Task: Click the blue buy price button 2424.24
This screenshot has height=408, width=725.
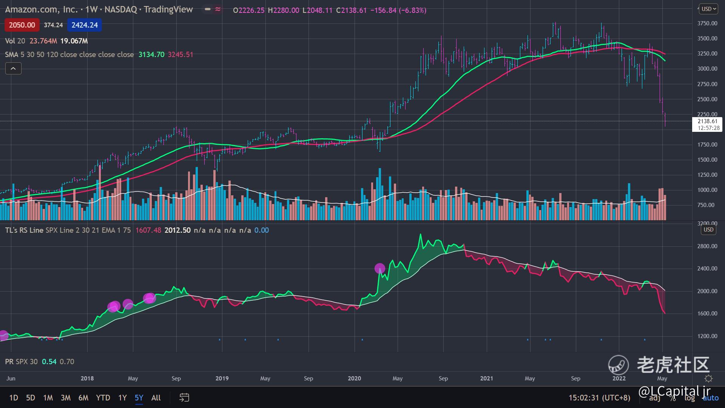Action: 85,25
